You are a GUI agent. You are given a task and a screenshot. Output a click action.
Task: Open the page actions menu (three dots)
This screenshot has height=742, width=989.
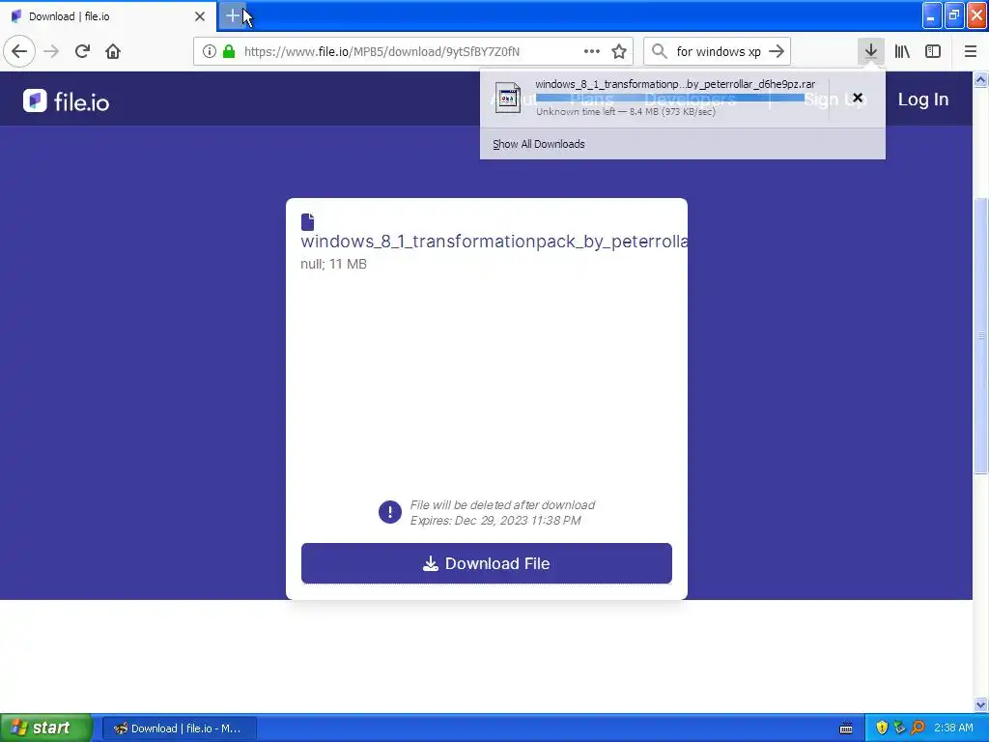point(592,51)
